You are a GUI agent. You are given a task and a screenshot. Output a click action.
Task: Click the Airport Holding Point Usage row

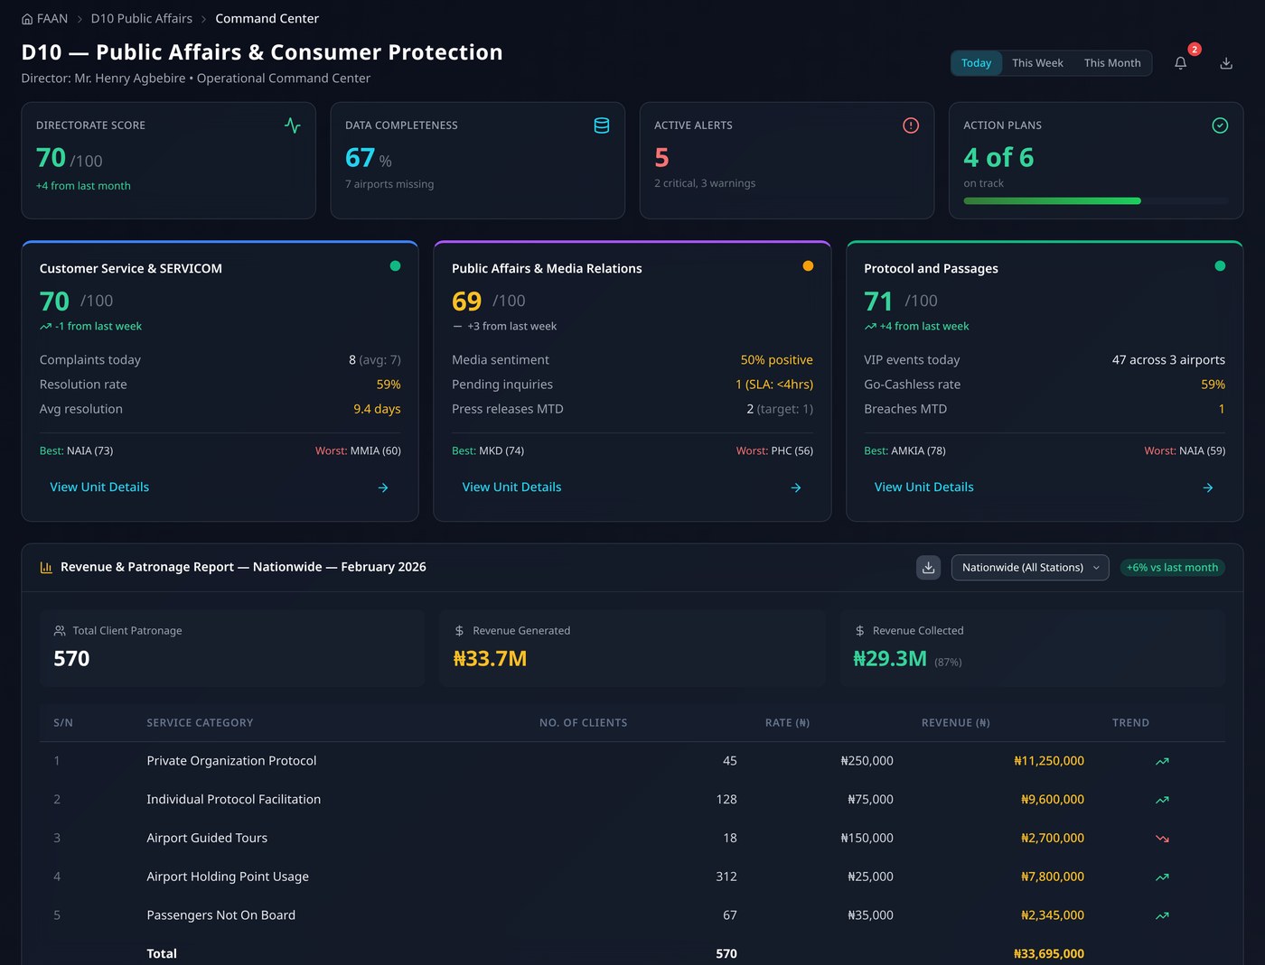pos(632,877)
